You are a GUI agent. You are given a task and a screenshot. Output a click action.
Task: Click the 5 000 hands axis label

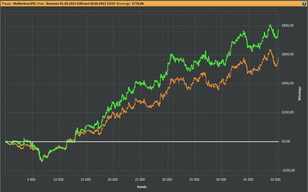tap(31, 180)
